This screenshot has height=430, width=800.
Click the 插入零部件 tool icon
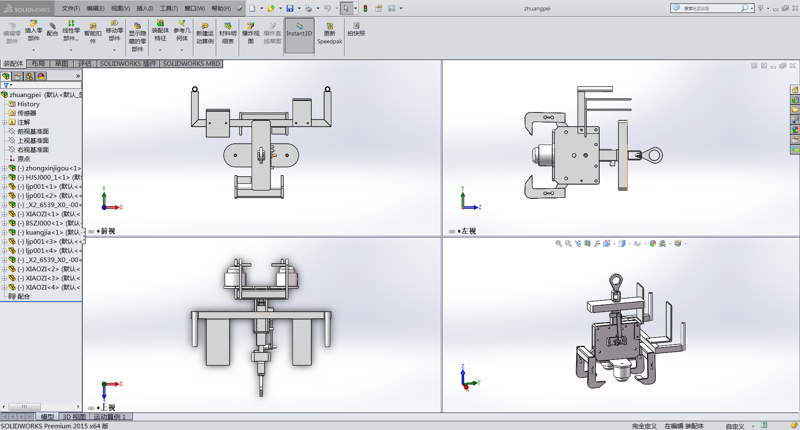[x=34, y=31]
